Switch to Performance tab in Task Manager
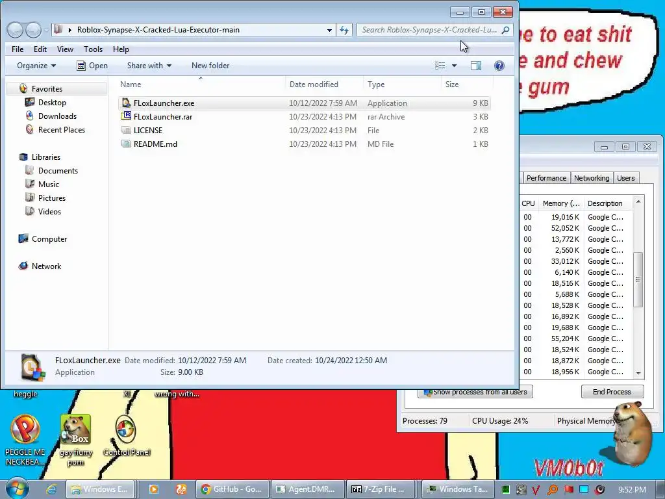Screen dimensions: 665x499 pyautogui.click(x=546, y=178)
